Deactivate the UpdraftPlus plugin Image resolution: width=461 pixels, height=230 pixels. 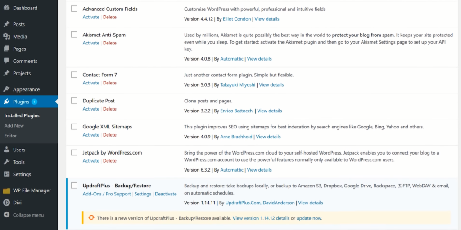pos(166,194)
